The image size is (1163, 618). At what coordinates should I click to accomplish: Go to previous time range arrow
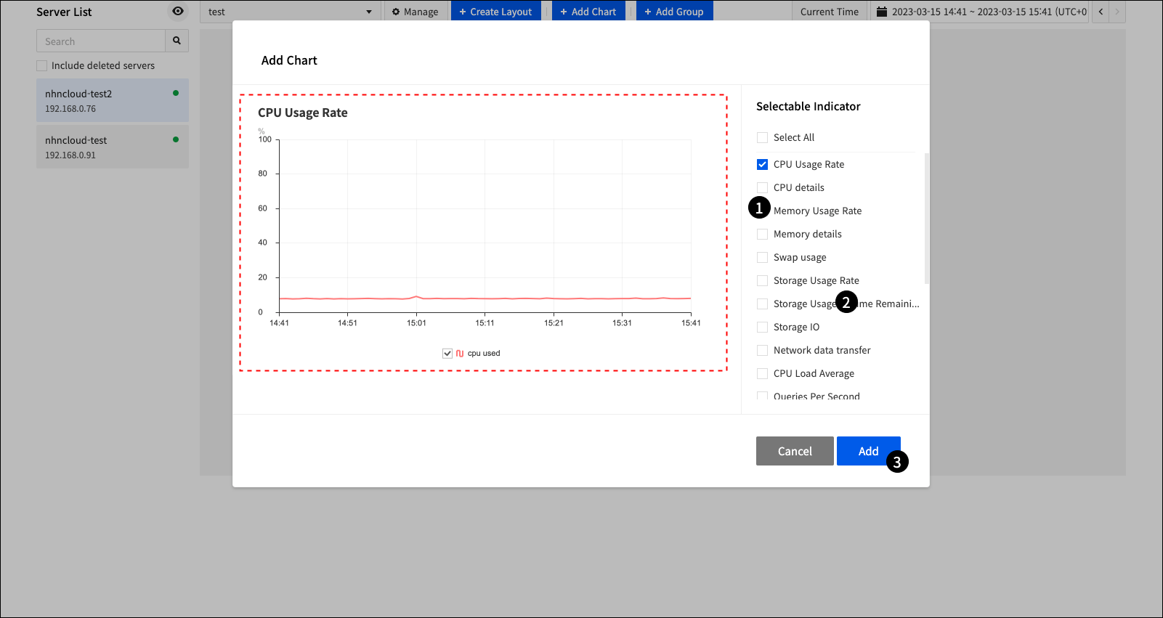1101,12
